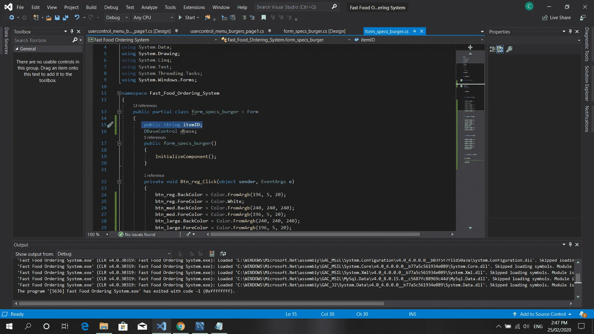Click the Open File folder icon

pos(49,18)
